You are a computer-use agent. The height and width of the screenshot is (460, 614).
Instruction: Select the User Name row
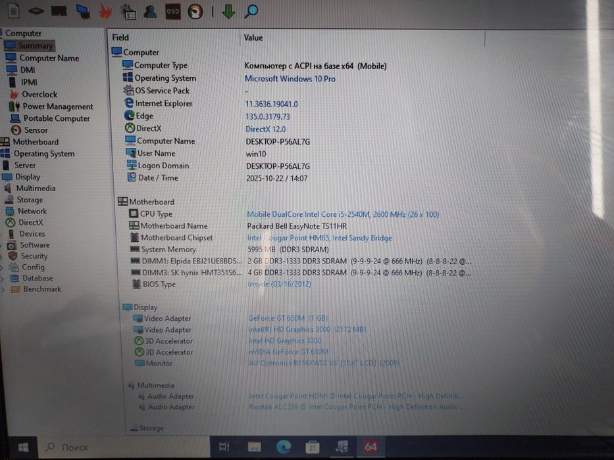point(196,153)
